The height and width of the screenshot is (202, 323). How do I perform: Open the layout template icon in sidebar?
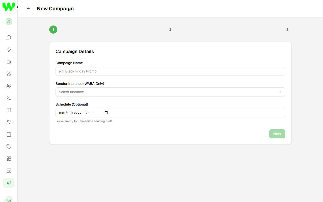click(x=9, y=171)
